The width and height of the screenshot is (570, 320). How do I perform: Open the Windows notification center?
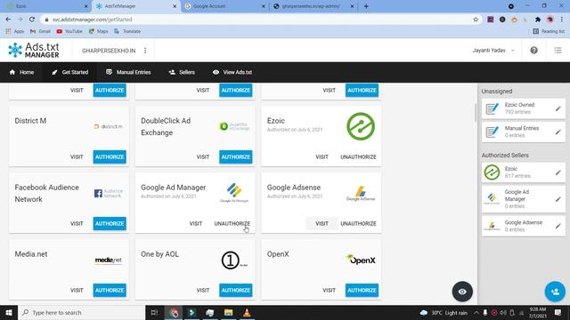(558, 312)
